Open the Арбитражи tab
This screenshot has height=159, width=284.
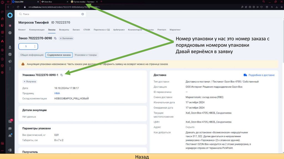[119, 30]
